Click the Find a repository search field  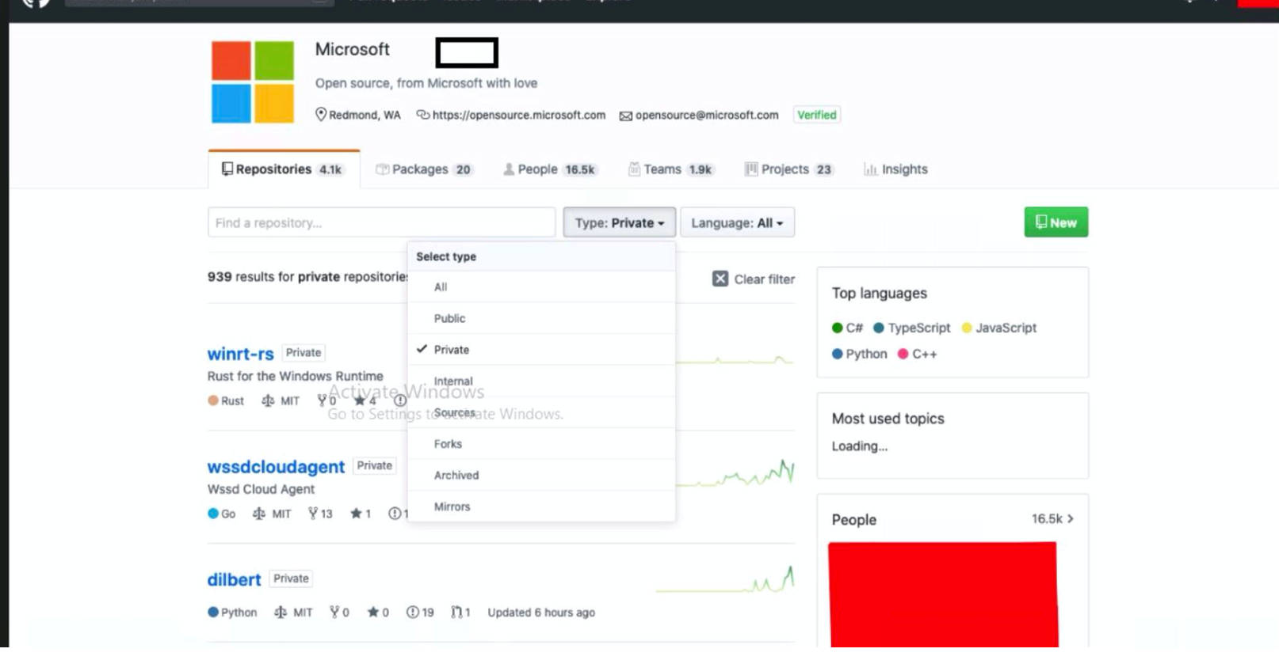pyautogui.click(x=382, y=222)
